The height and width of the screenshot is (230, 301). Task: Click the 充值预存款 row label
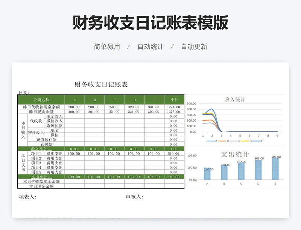[x=46, y=140]
